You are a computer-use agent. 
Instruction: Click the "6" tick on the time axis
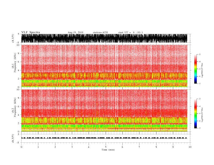point(122,147)
